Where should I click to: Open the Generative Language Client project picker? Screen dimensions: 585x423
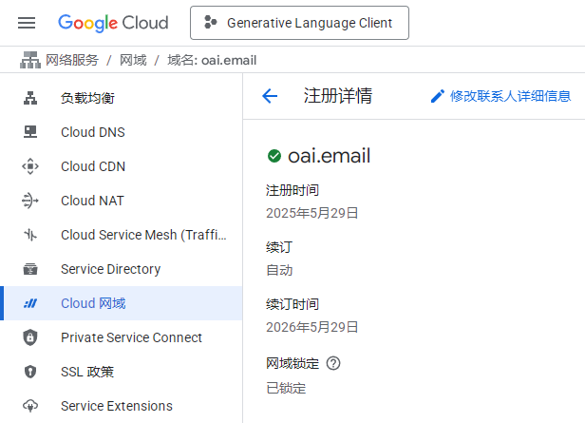click(299, 23)
